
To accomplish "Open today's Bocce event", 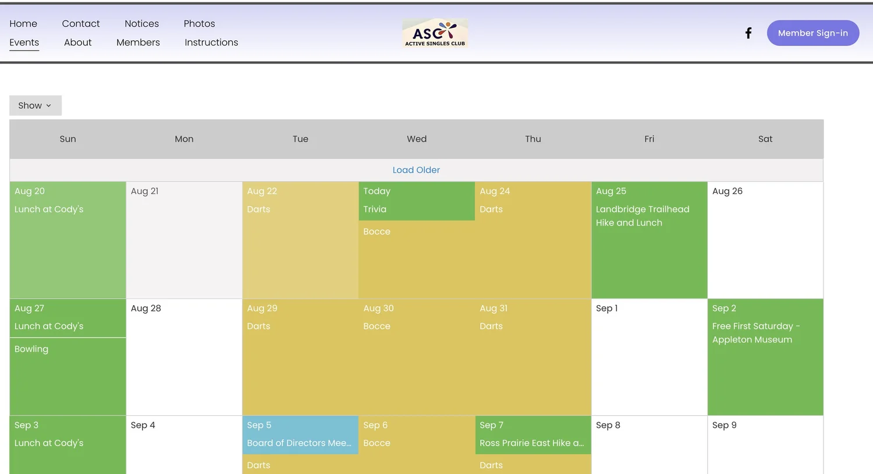I will pyautogui.click(x=377, y=231).
